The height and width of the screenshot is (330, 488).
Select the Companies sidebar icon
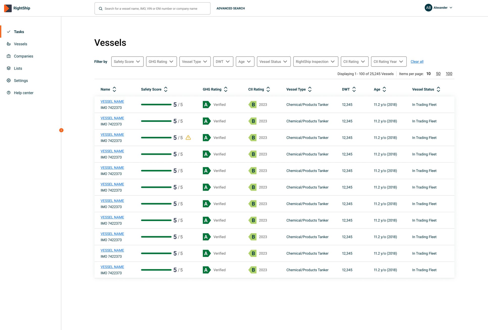point(9,56)
